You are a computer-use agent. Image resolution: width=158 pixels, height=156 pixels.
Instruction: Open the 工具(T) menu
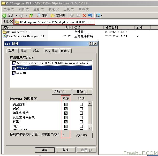pyautogui.click(x=69, y=9)
